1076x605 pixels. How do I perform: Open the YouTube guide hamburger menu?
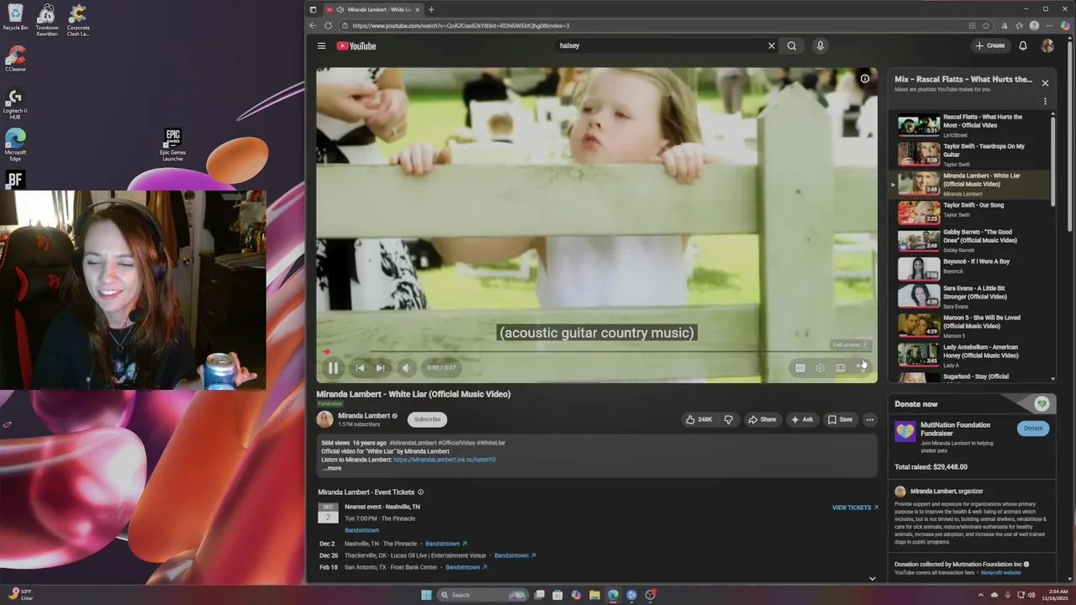[321, 46]
